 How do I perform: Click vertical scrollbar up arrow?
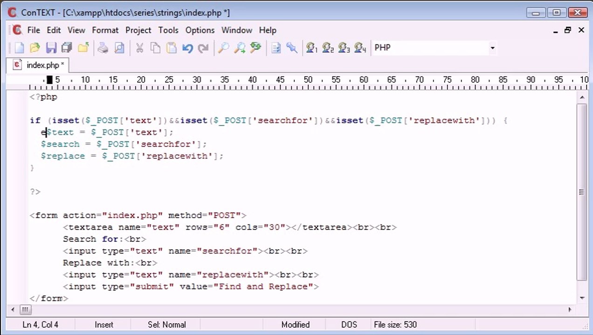click(x=581, y=97)
